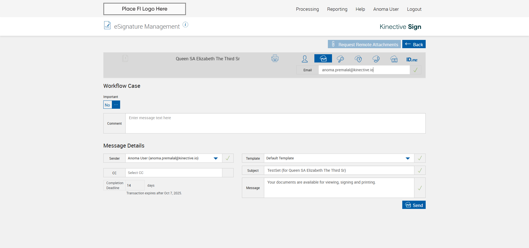Click the checkmark beside the Message box
This screenshot has width=529, height=248.
[x=420, y=188]
